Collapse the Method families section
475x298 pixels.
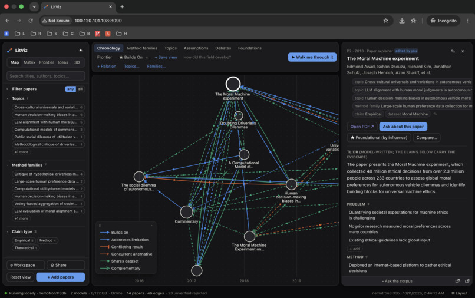click(x=8, y=165)
